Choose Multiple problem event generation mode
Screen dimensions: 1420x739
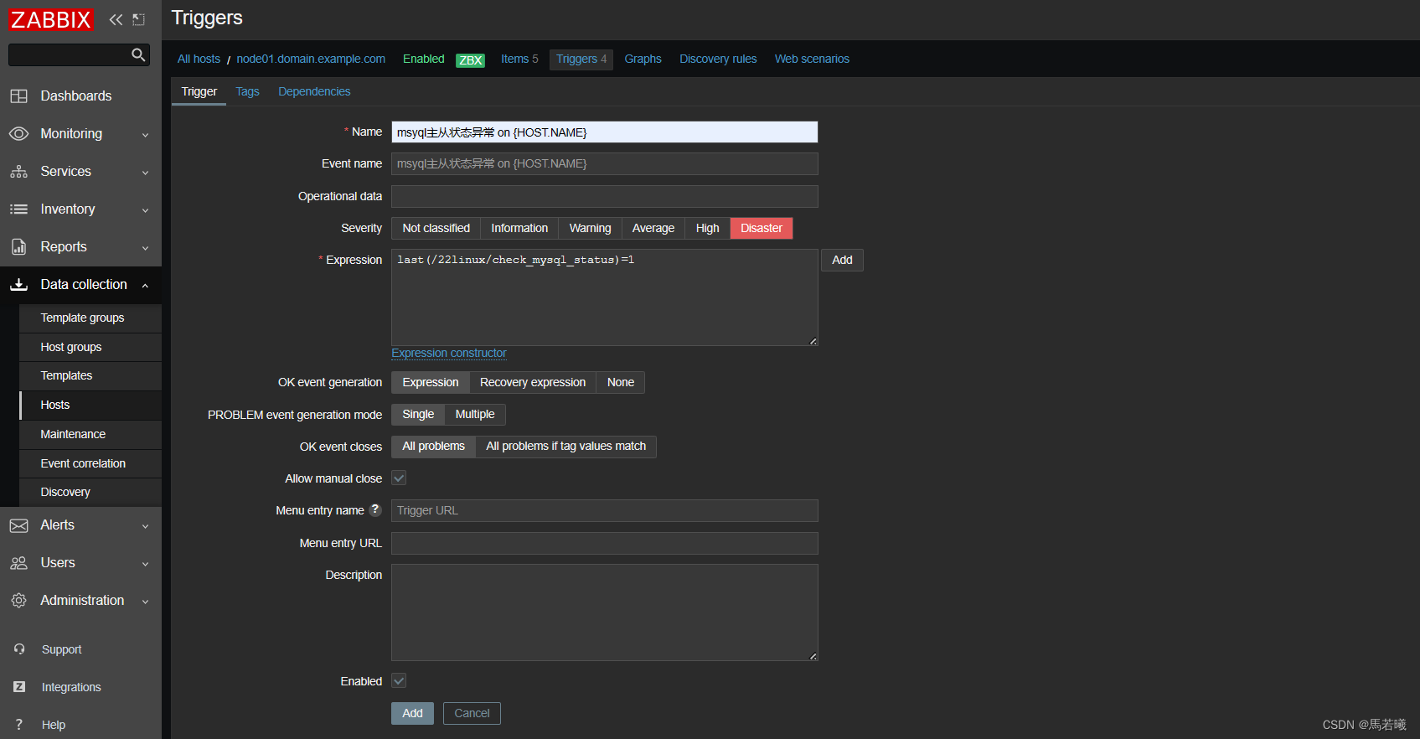[475, 414]
